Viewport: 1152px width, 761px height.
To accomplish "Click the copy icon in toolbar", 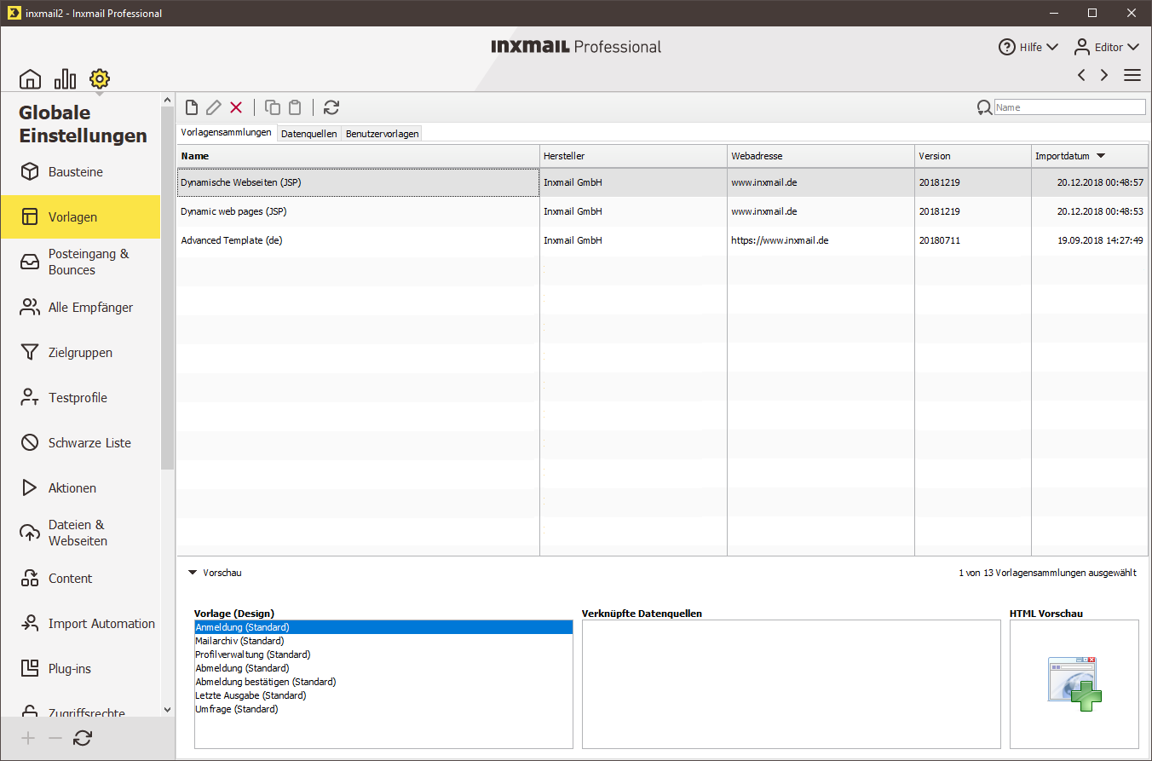I will pyautogui.click(x=273, y=107).
